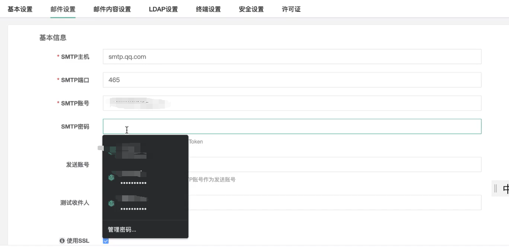Toggle the 使用SSL checkbox off
This screenshot has height=247, width=509.
[x=106, y=240]
